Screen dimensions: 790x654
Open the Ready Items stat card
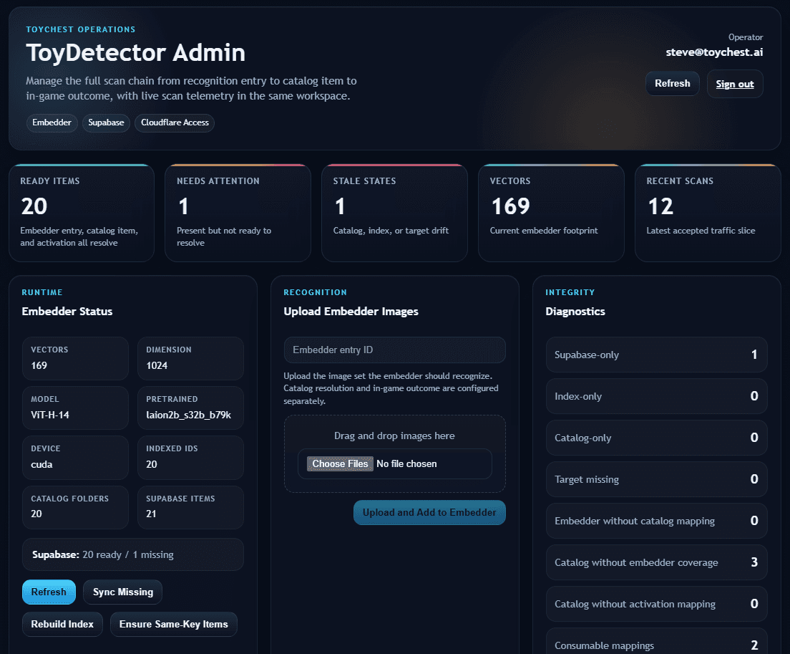pyautogui.click(x=81, y=213)
